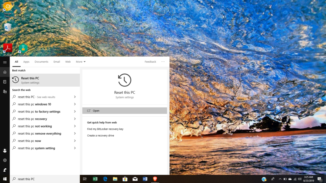The width and height of the screenshot is (326, 183).
Task: Open the three-dots options menu
Action: point(163,62)
